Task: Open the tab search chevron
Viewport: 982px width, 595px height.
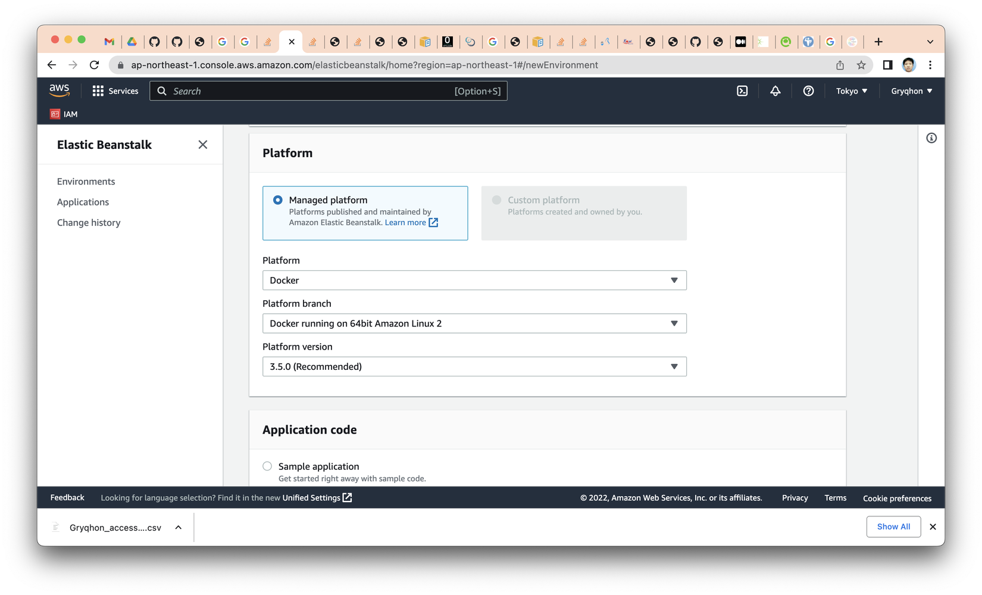Action: coord(930,42)
